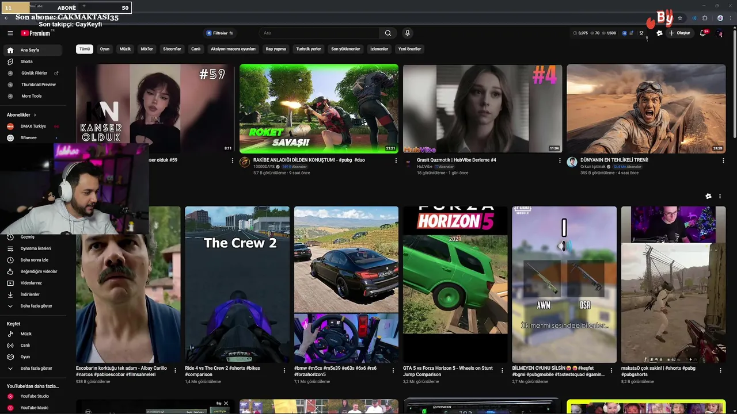737x414 pixels.
Task: Click the vidIQ trophy icon
Action: pyautogui.click(x=641, y=33)
